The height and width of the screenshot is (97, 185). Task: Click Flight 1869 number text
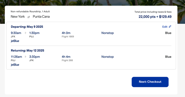coord(68,36)
